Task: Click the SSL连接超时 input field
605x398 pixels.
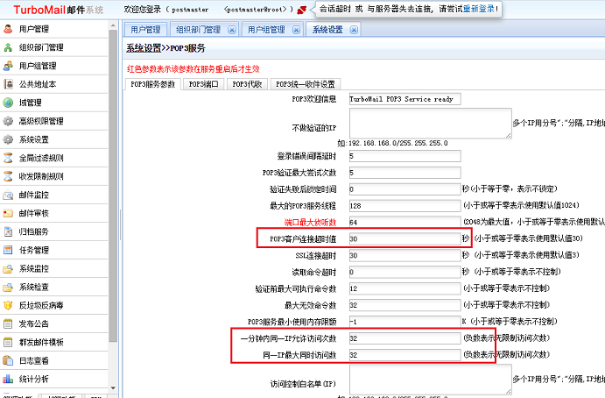Action: [405, 255]
